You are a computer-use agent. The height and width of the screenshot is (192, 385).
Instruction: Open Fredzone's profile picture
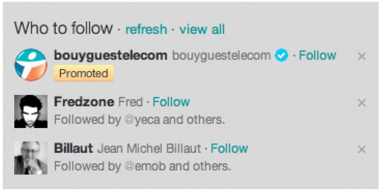point(31,111)
